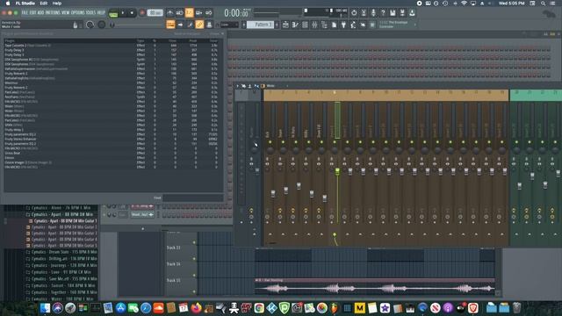Expand the Cymatics - Journeys folder
Image resolution: width=562 pixels, height=316 pixels.
pyautogui.click(x=61, y=265)
